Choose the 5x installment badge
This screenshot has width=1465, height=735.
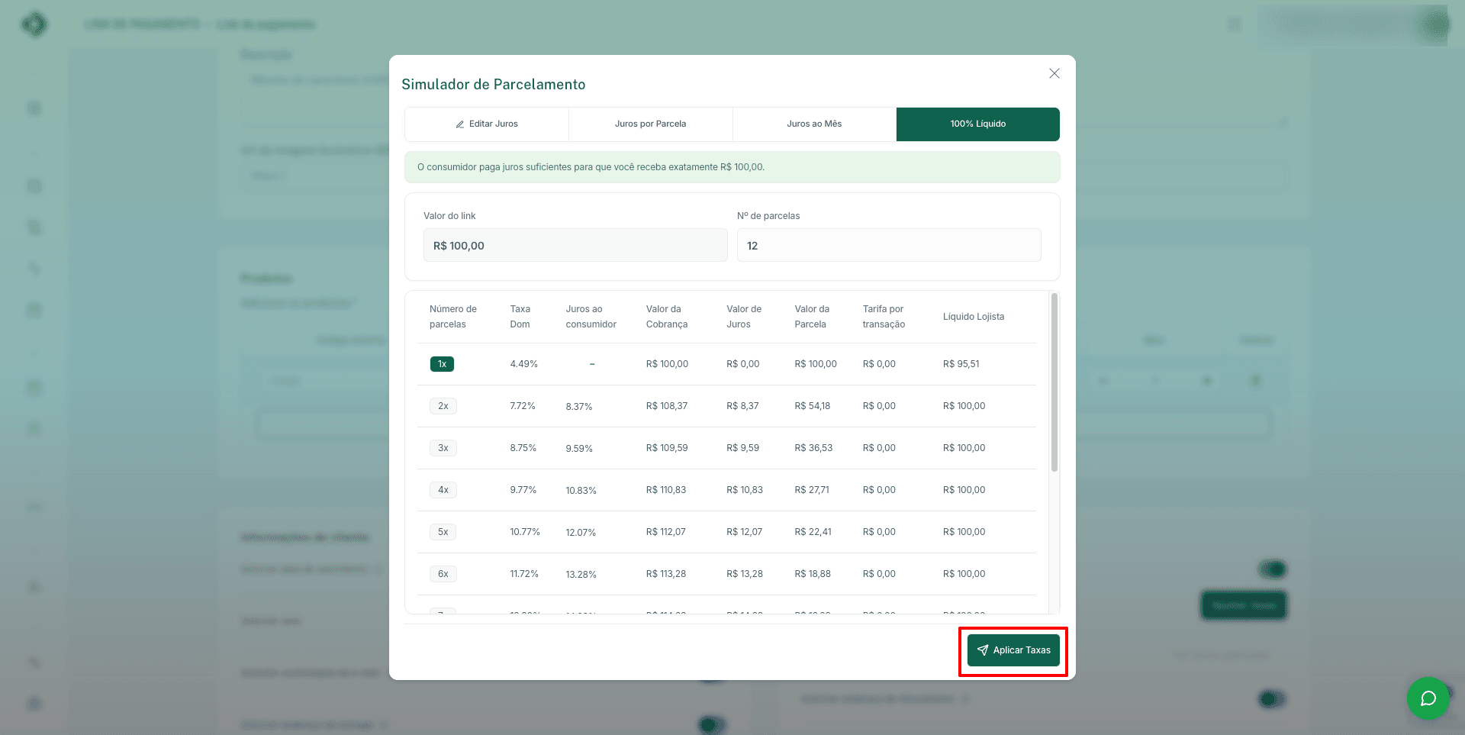[x=443, y=532]
